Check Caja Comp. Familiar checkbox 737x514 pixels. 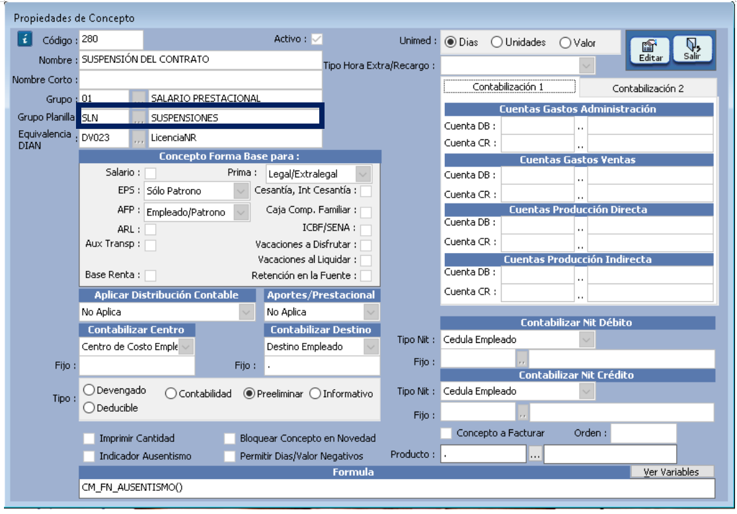pos(366,212)
